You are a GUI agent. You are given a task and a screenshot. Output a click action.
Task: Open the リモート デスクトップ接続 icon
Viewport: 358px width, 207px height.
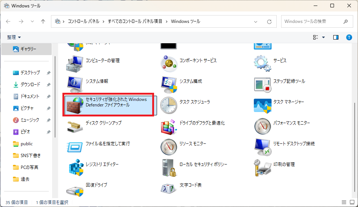[x=263, y=147]
